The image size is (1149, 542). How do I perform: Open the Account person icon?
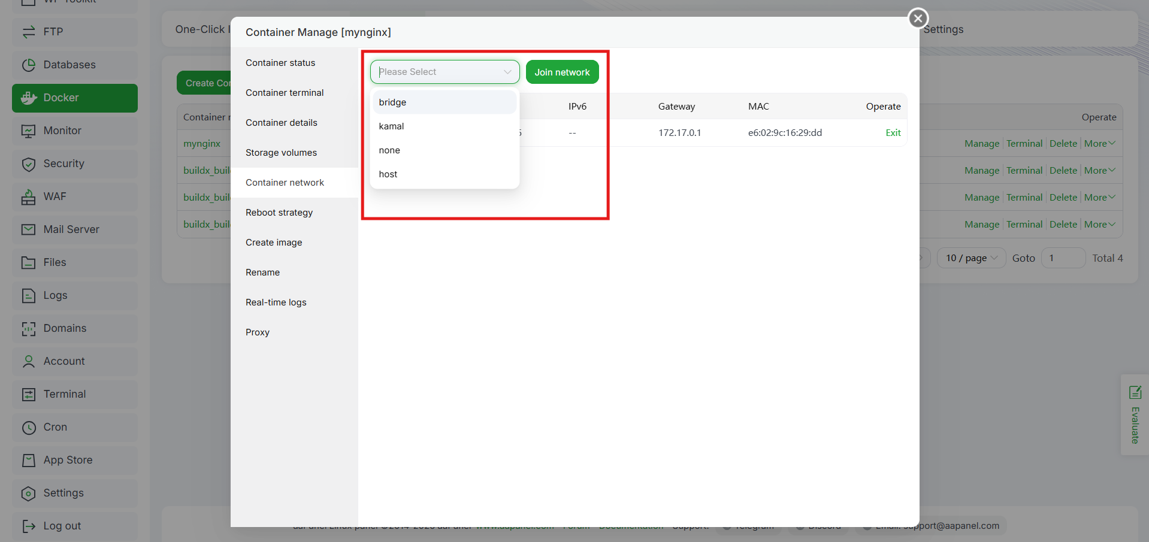tap(29, 361)
